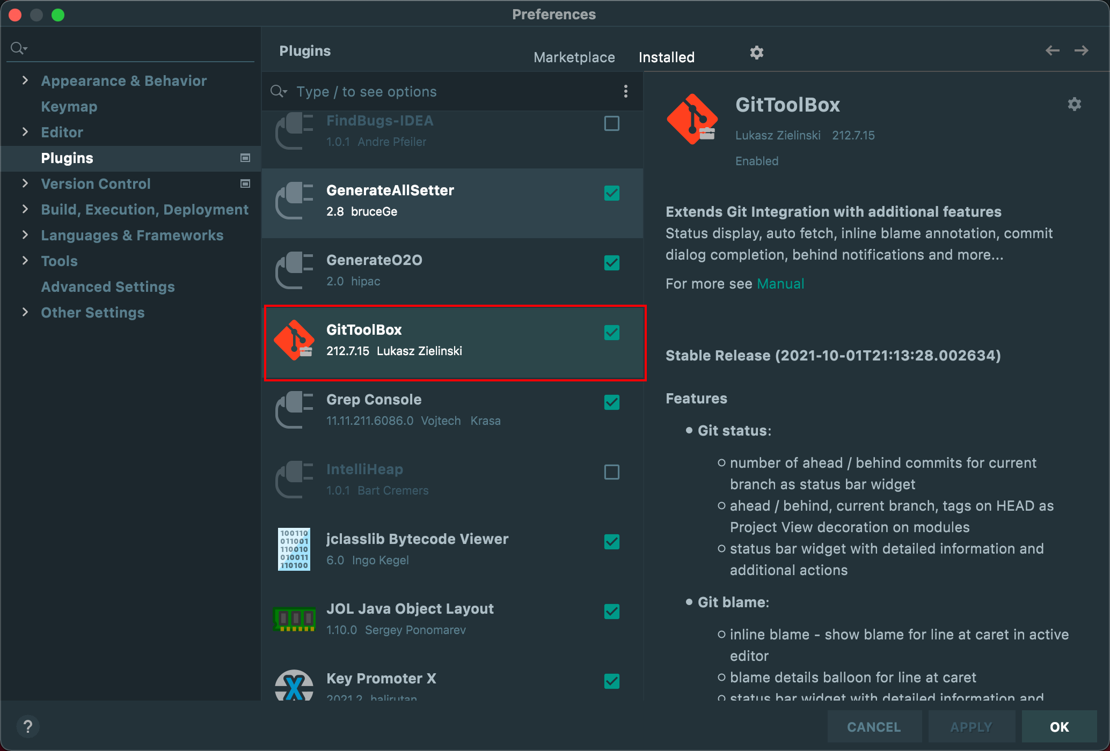Click the Key Promoter X plugin icon

[x=294, y=686]
